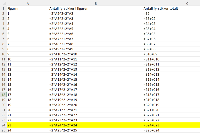This screenshot has width=200, height=133.
Task: Click 'Antall fyrstikker i figuren' header cell
Action: (96, 8)
